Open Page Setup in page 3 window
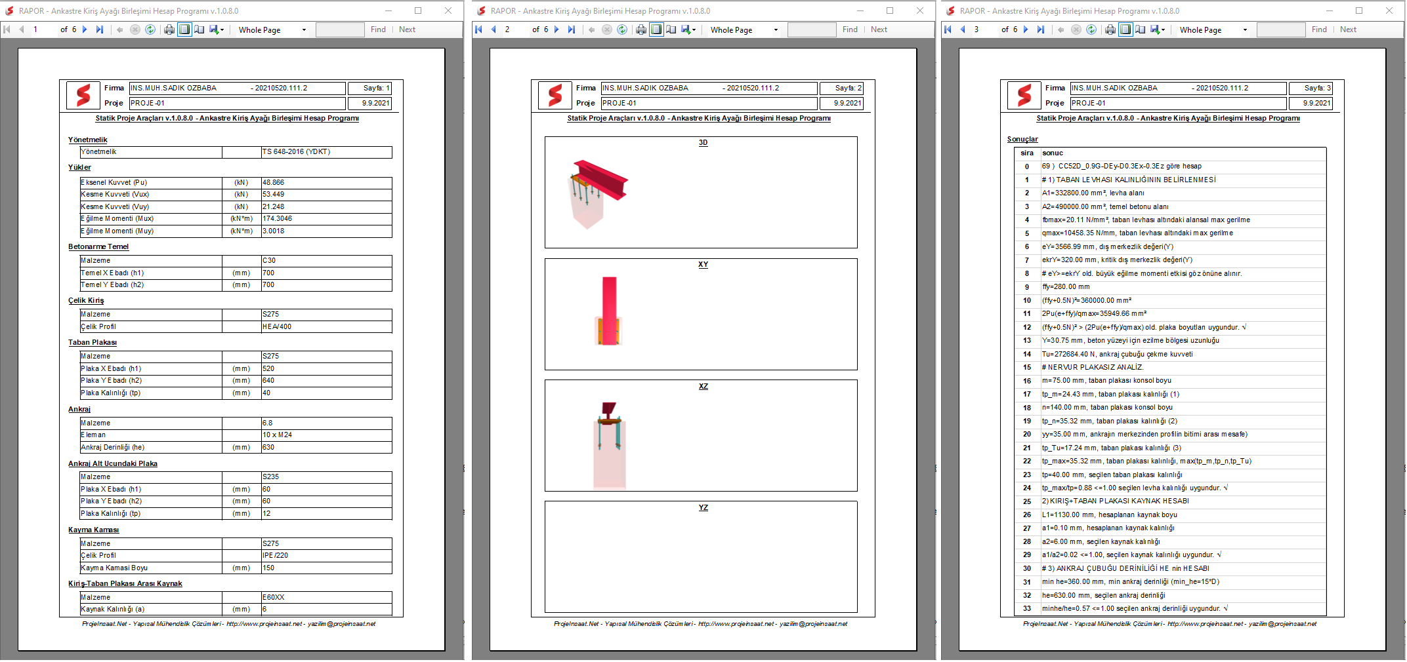1407x662 pixels. tap(1140, 29)
